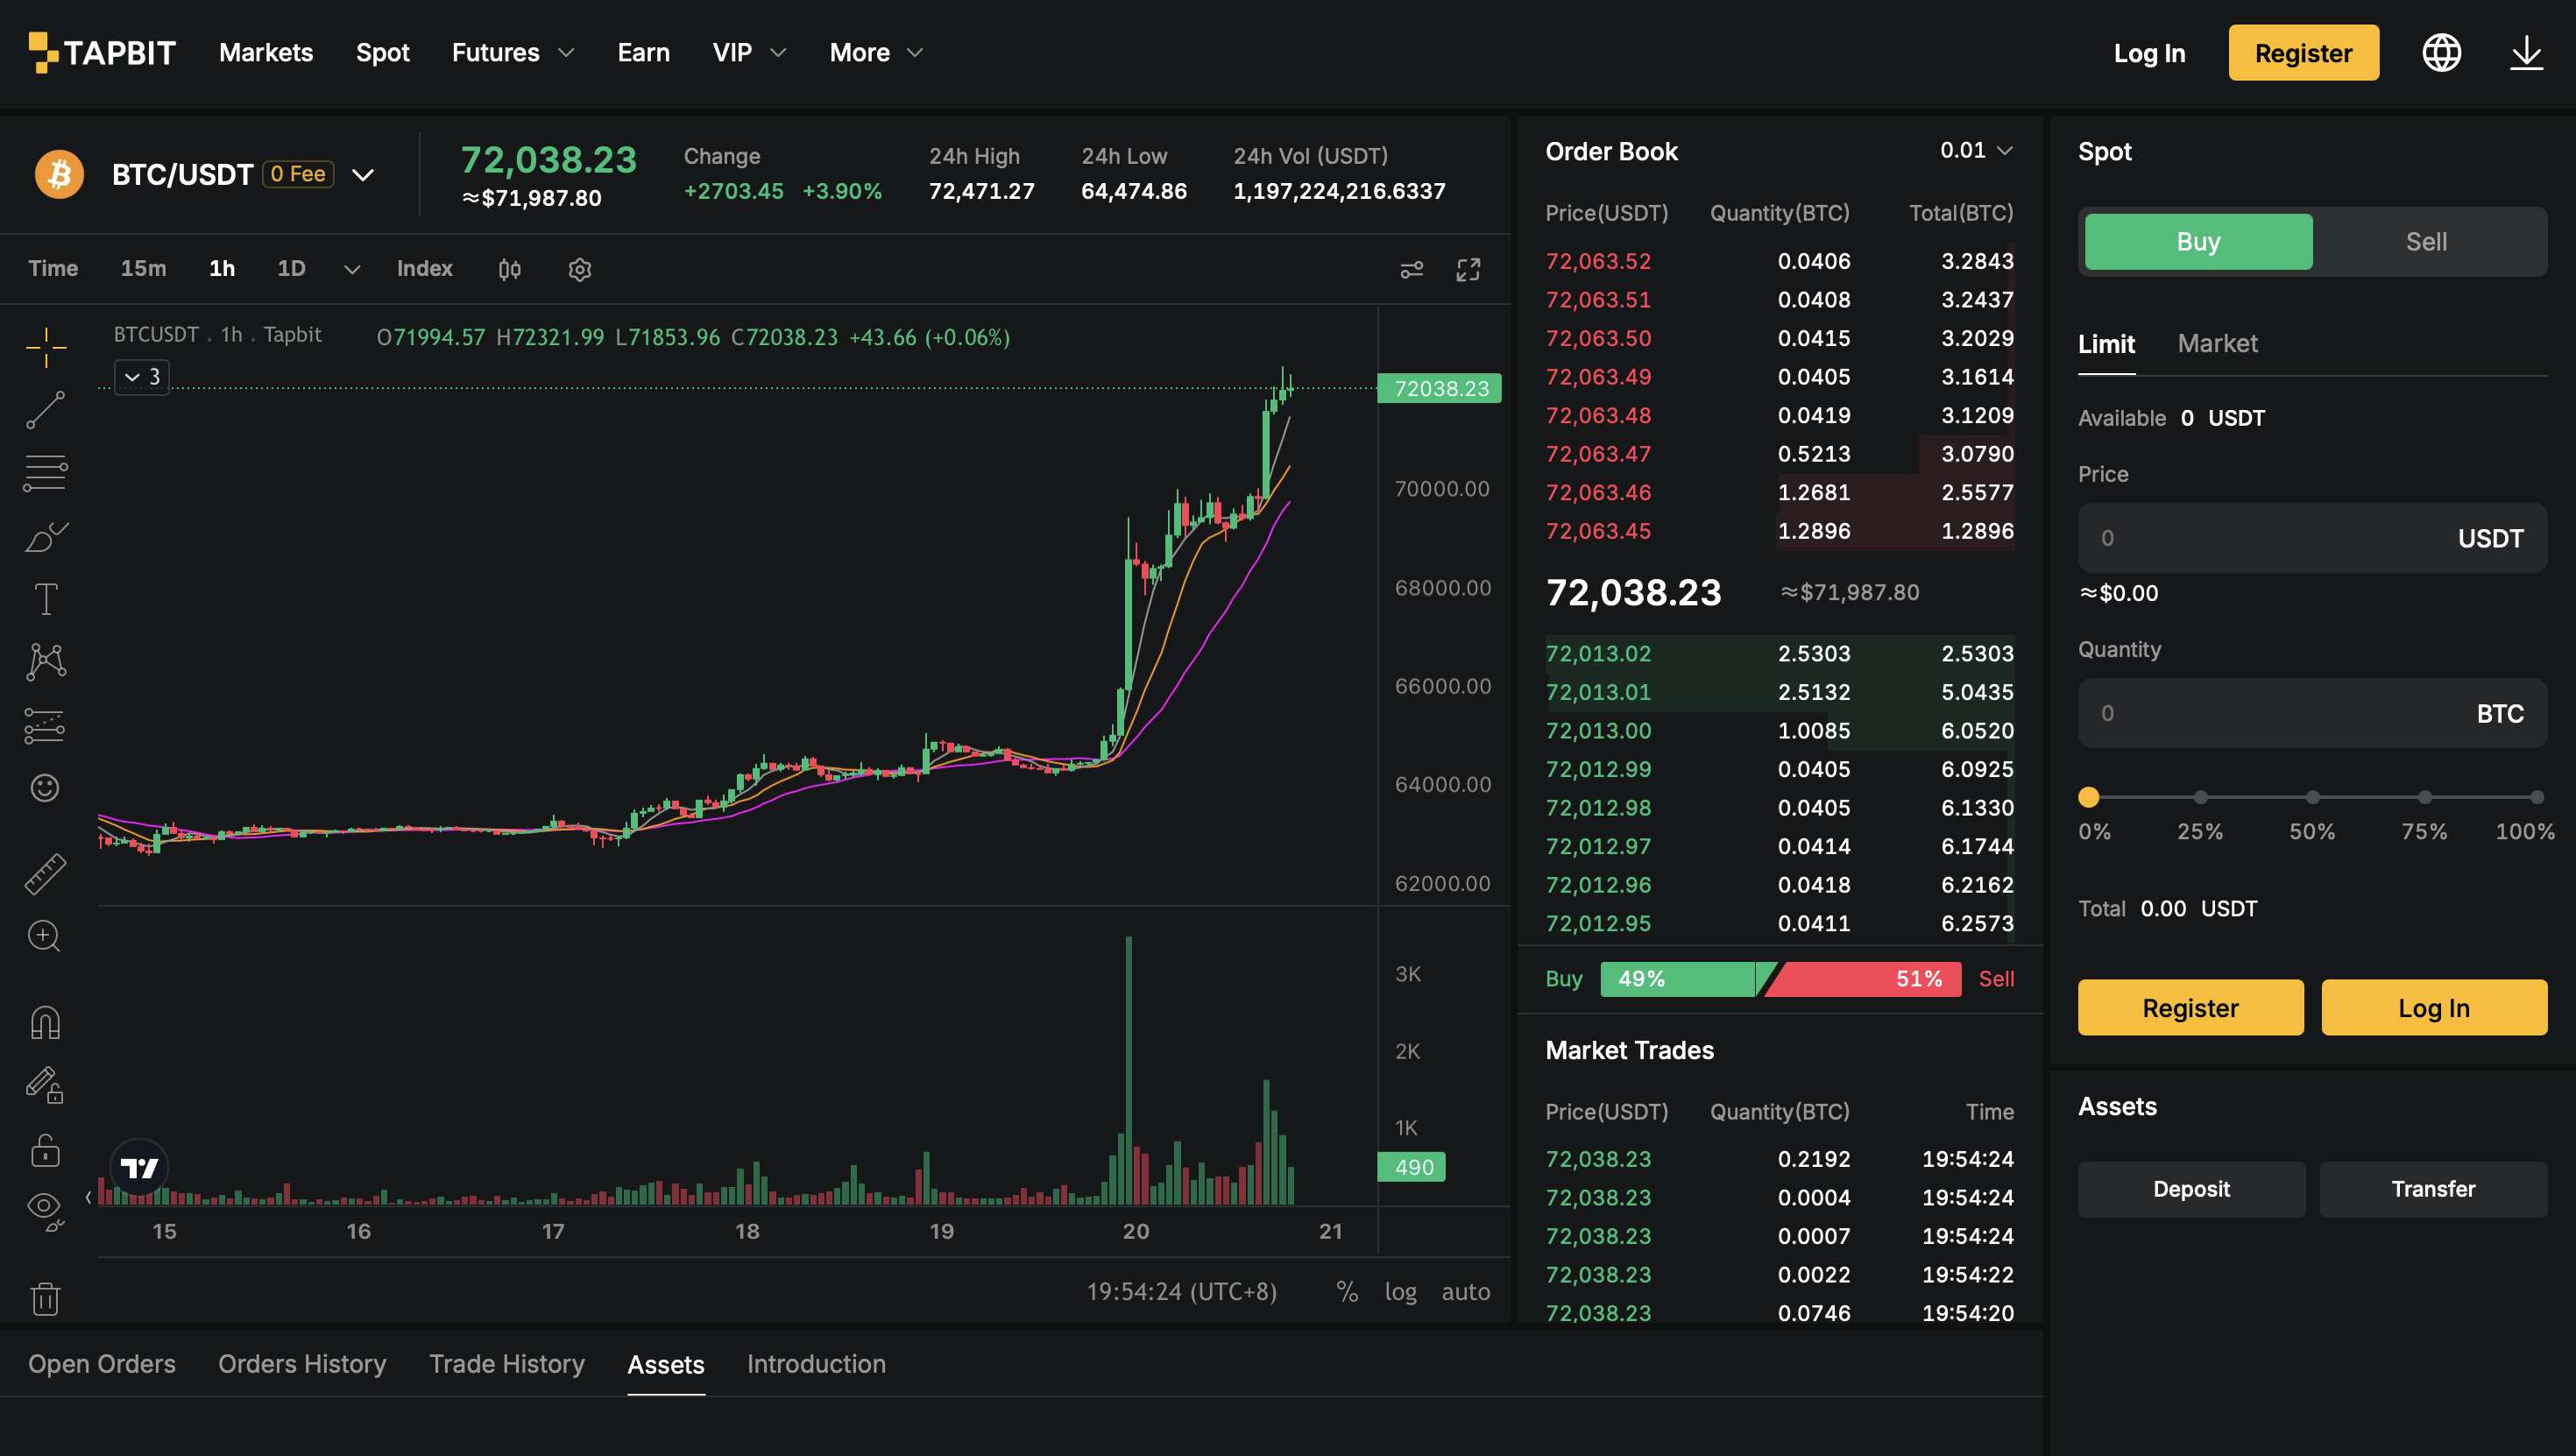Image resolution: width=2576 pixels, height=1456 pixels.
Task: Open the Markets page
Action: 266,53
